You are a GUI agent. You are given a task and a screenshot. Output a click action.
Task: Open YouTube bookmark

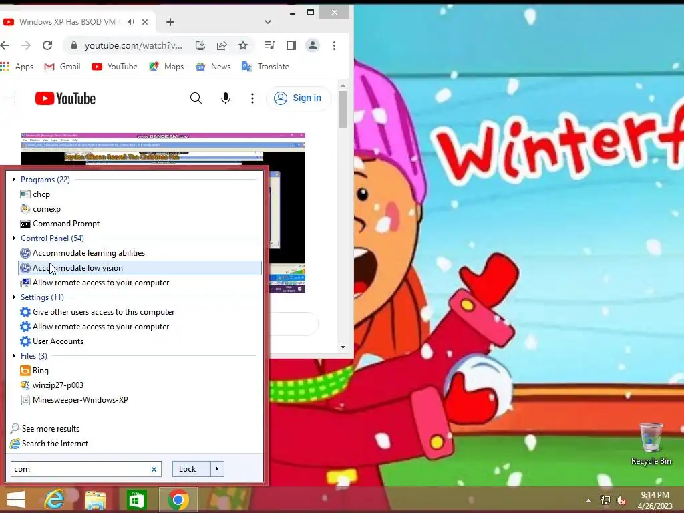(114, 67)
